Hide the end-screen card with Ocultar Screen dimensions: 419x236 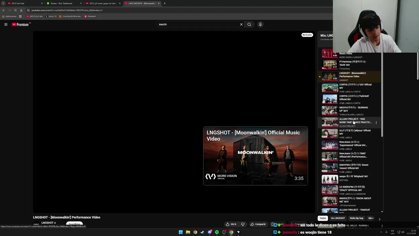(x=307, y=35)
